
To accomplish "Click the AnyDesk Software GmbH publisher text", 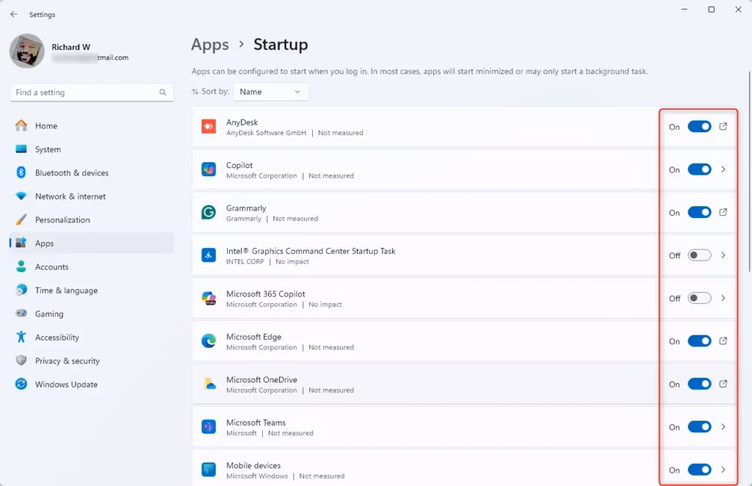I will point(266,133).
